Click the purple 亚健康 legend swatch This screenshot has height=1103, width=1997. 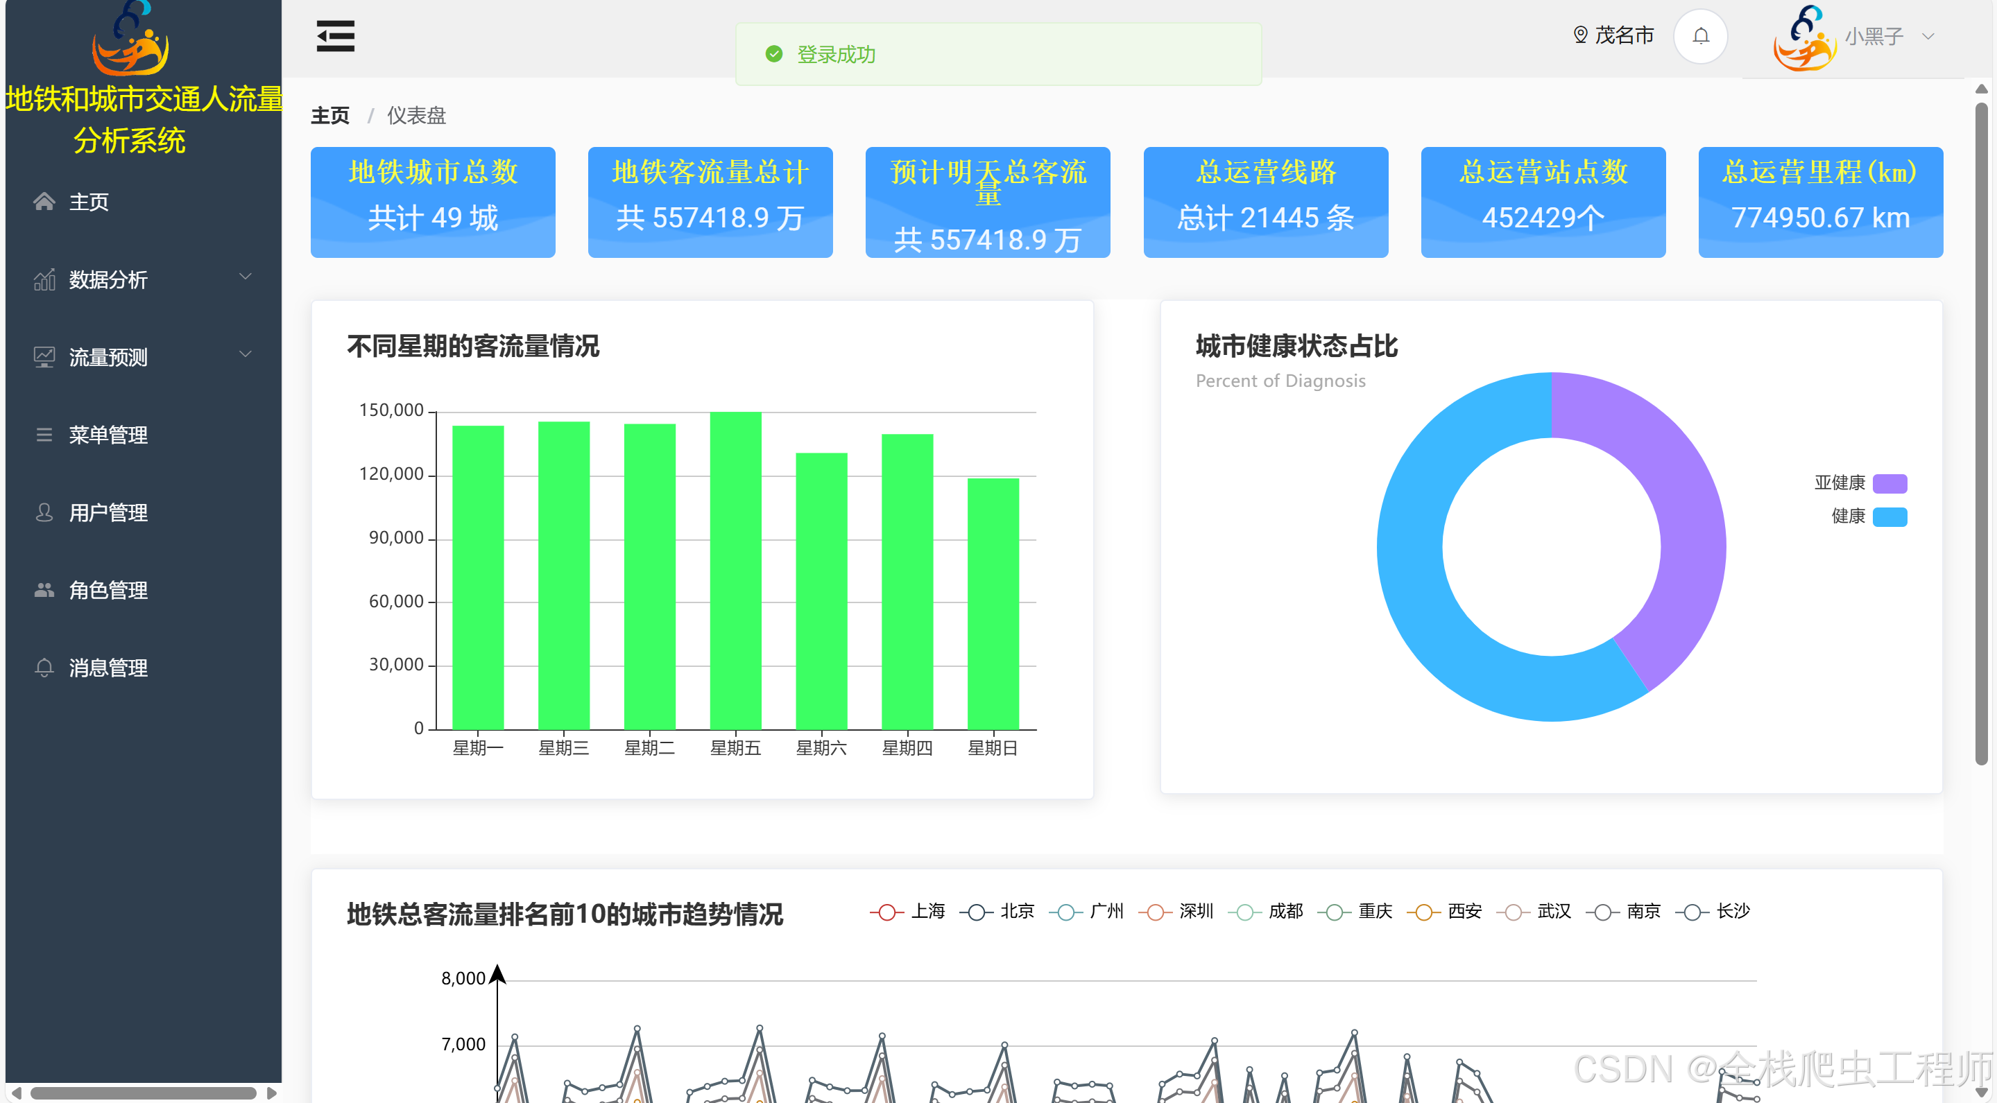(1889, 484)
